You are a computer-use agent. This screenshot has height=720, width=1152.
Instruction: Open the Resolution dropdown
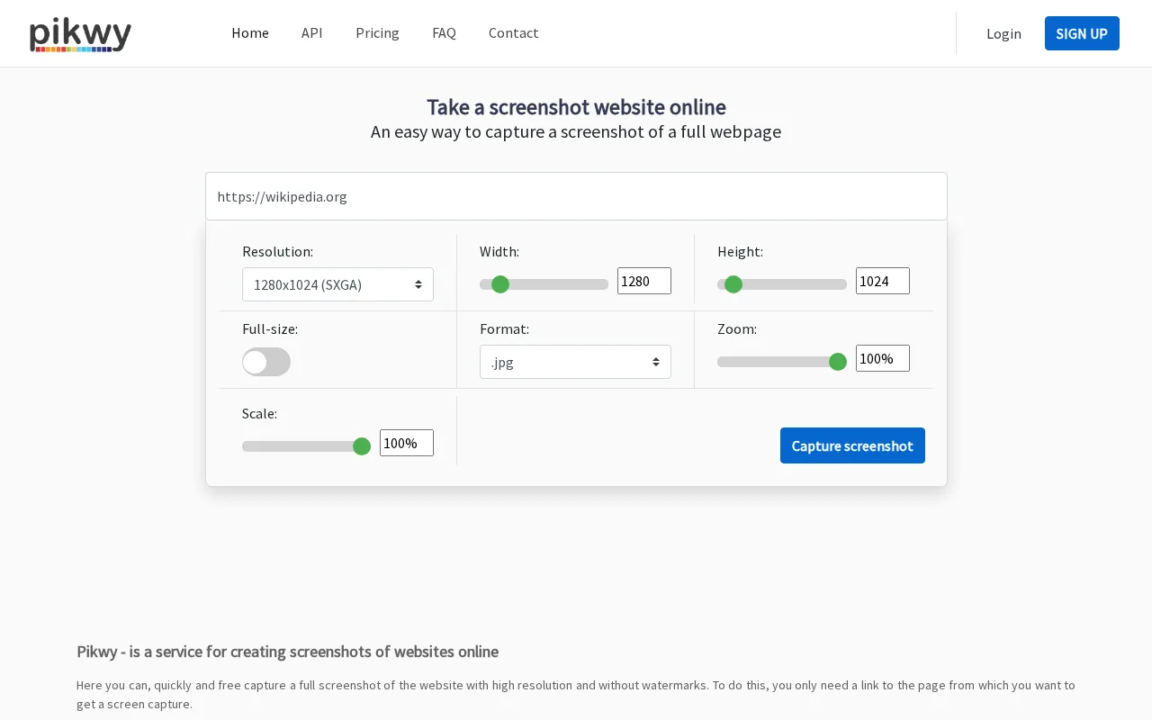pyautogui.click(x=337, y=284)
